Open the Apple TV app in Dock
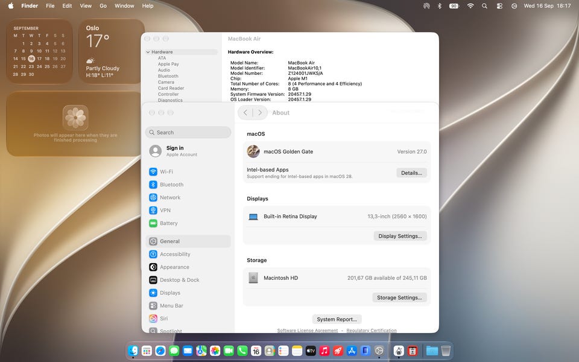 coord(311,350)
